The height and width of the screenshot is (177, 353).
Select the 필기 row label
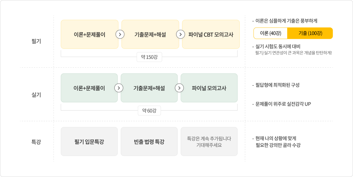click(36, 41)
